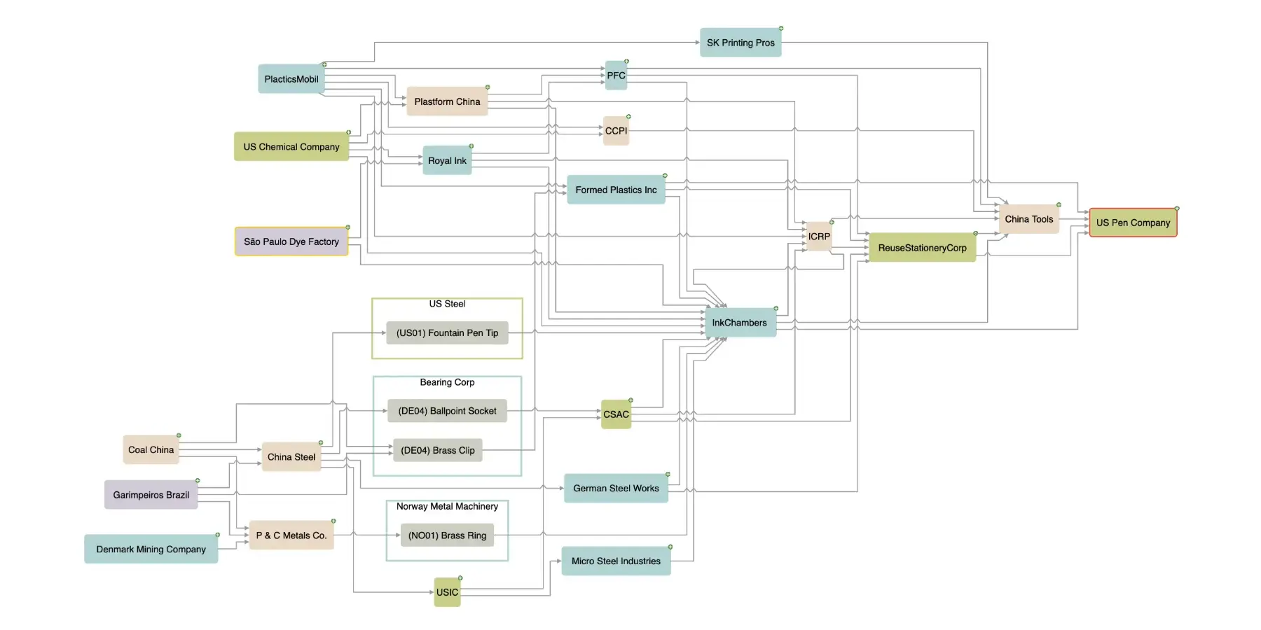
Task: Click plus icon on US Chemical Company
Action: pyautogui.click(x=348, y=132)
